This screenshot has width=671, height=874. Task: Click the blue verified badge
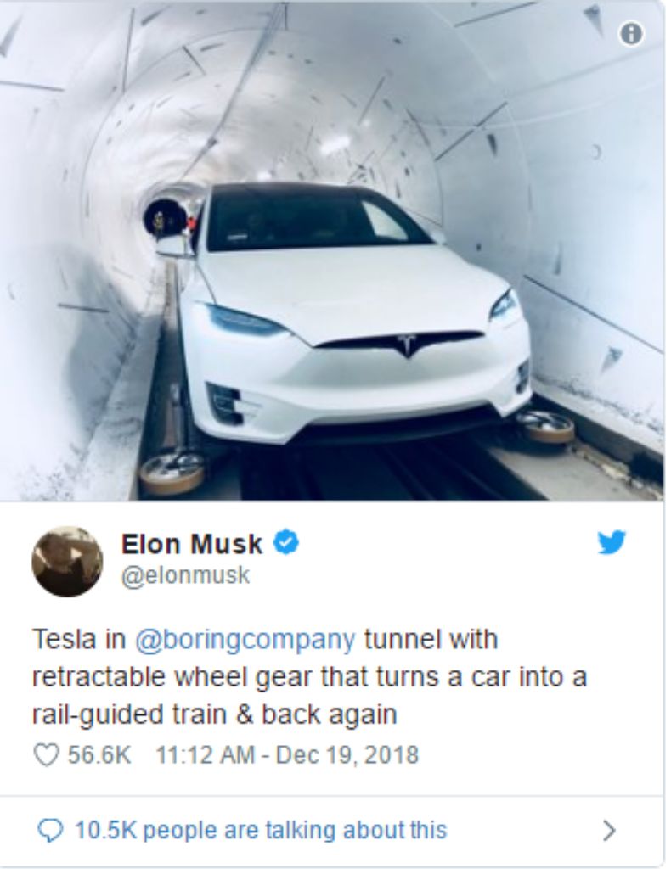pos(288,542)
